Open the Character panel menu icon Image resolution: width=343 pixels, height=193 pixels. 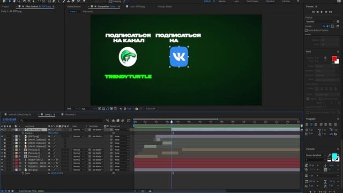(x=338, y=149)
